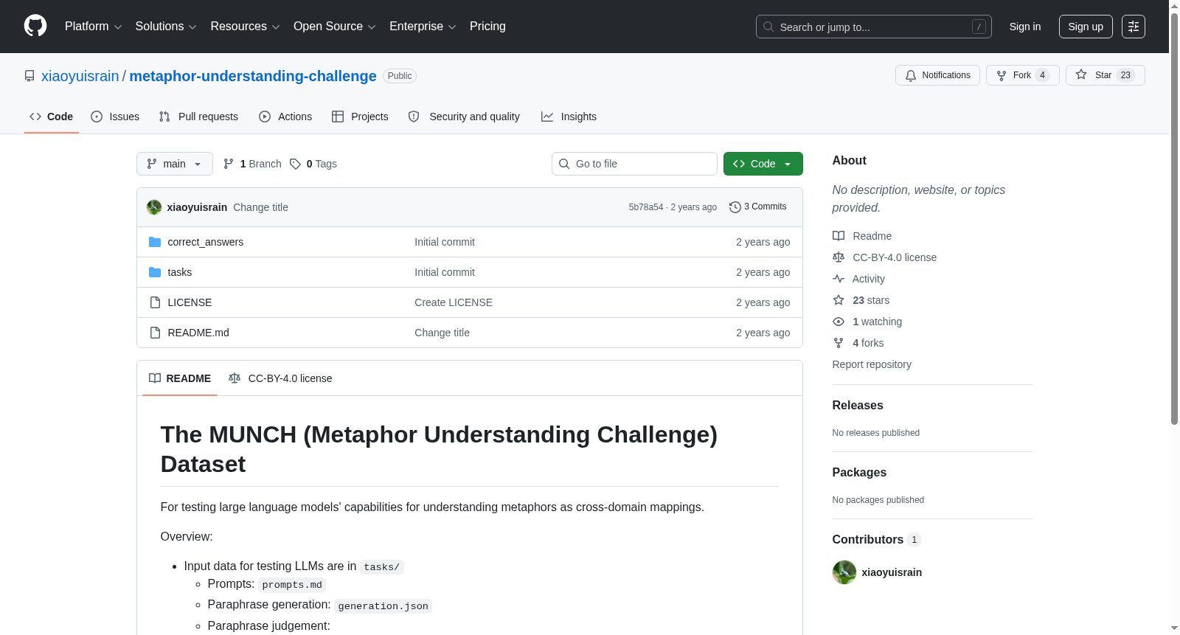The image size is (1180, 635).
Task: Click the fork icon beside 4 forks
Action: pyautogui.click(x=839, y=343)
